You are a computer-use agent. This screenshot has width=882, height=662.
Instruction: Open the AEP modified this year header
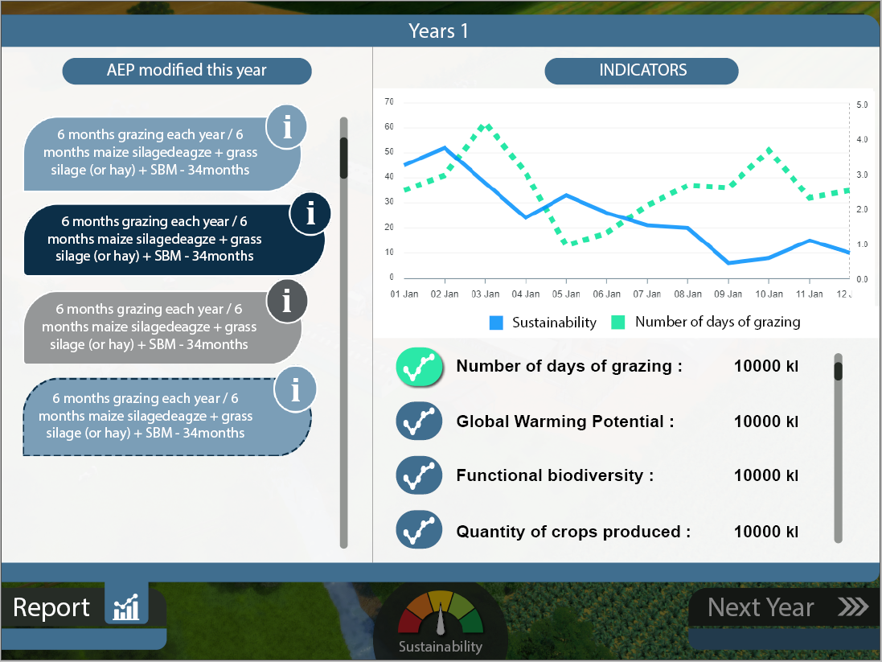tap(187, 71)
